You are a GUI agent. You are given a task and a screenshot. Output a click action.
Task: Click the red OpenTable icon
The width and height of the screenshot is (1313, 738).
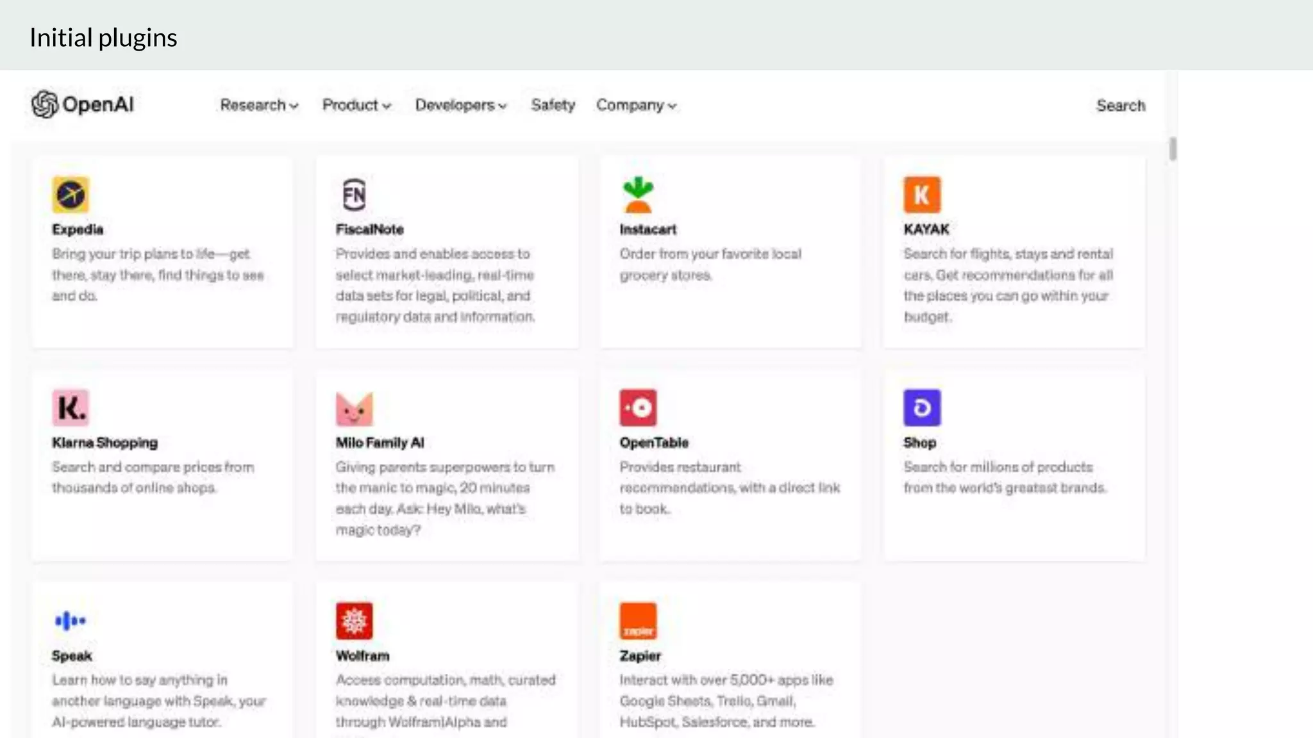point(638,407)
